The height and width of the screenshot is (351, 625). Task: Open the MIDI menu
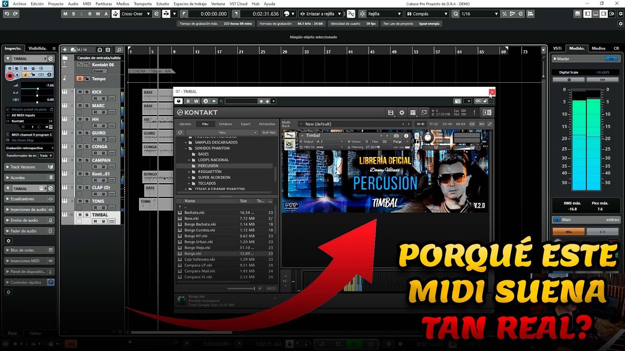point(87,3)
